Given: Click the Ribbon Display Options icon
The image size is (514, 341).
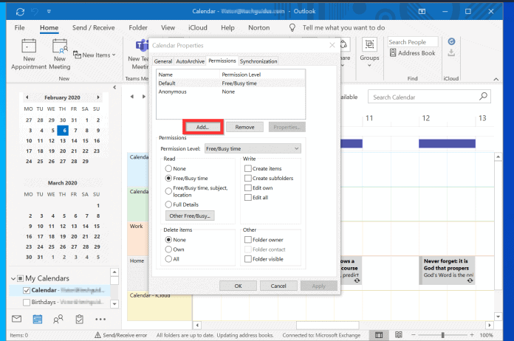Looking at the screenshot, I should 422,12.
